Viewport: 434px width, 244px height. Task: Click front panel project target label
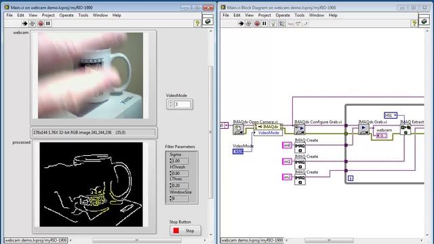[36, 240]
